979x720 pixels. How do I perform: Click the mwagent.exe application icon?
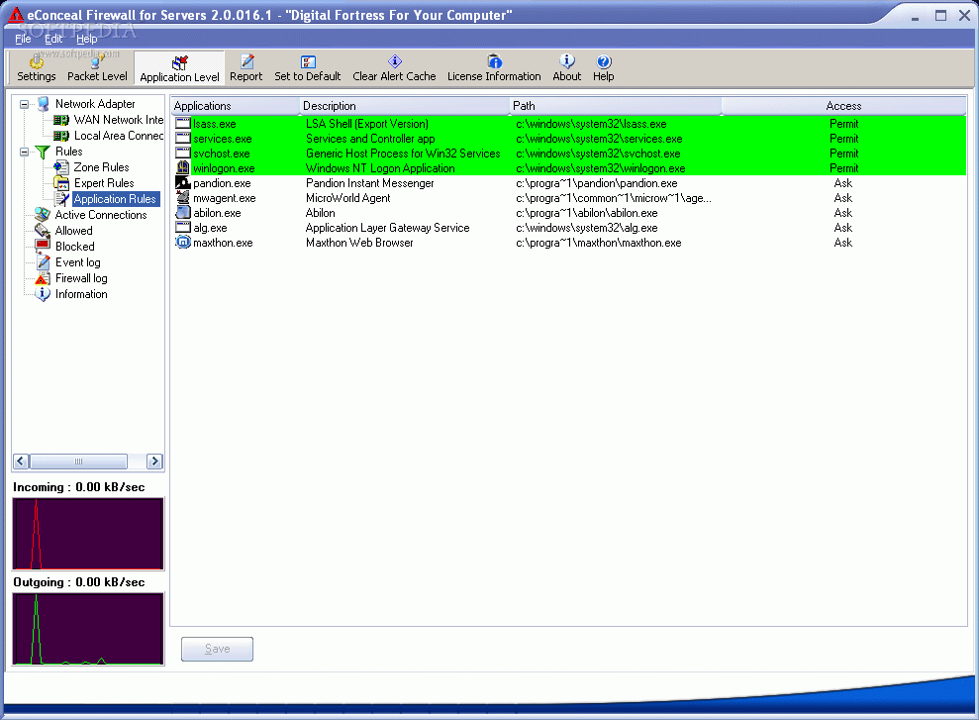pos(182,198)
